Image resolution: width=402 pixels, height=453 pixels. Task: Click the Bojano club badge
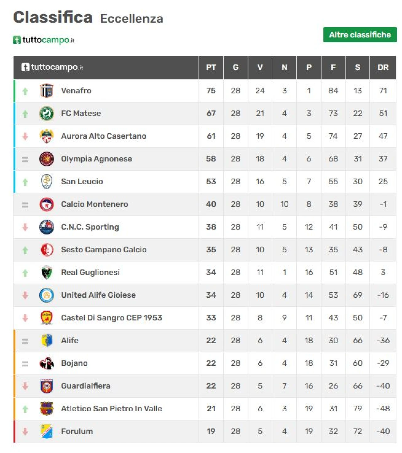coord(47,363)
